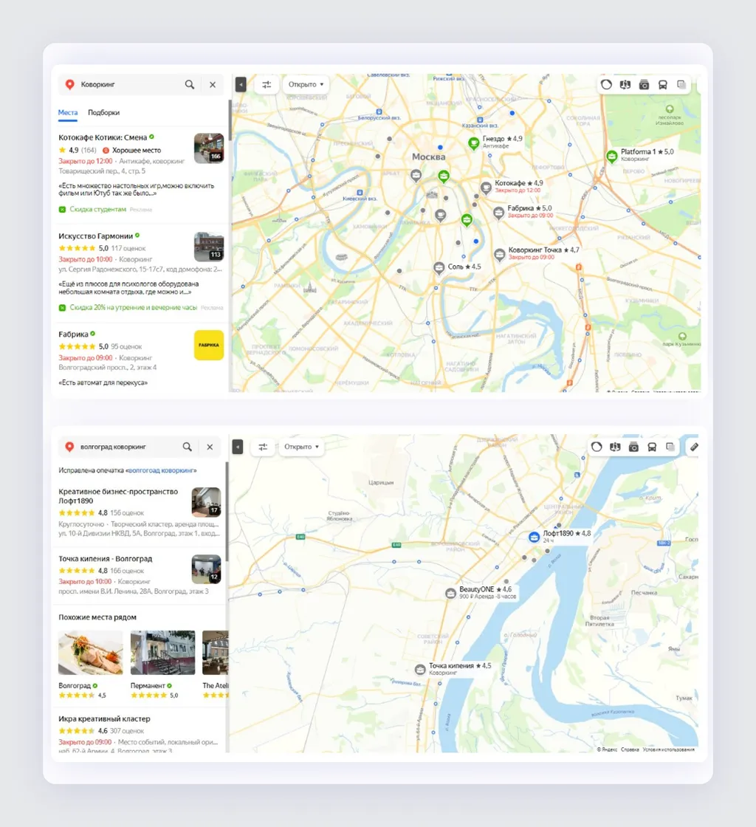Collapse the results panel beside the Volgograd map
The image size is (756, 827).
[238, 447]
